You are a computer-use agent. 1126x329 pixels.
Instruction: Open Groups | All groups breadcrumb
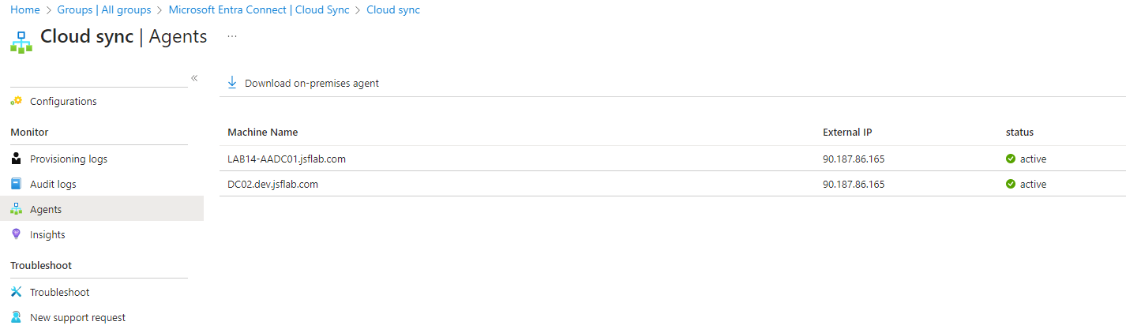pos(104,10)
